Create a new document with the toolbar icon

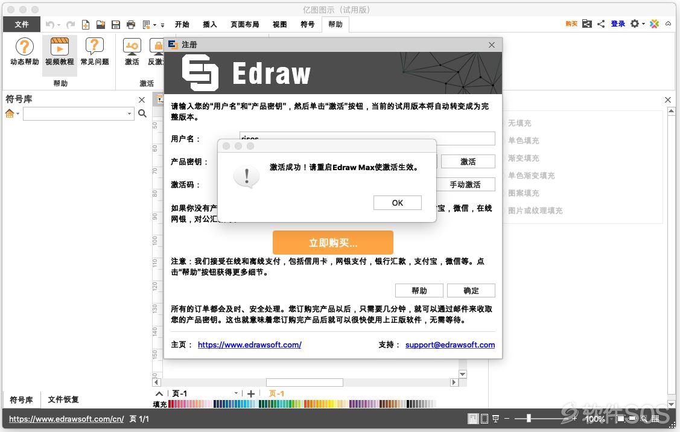click(x=86, y=25)
